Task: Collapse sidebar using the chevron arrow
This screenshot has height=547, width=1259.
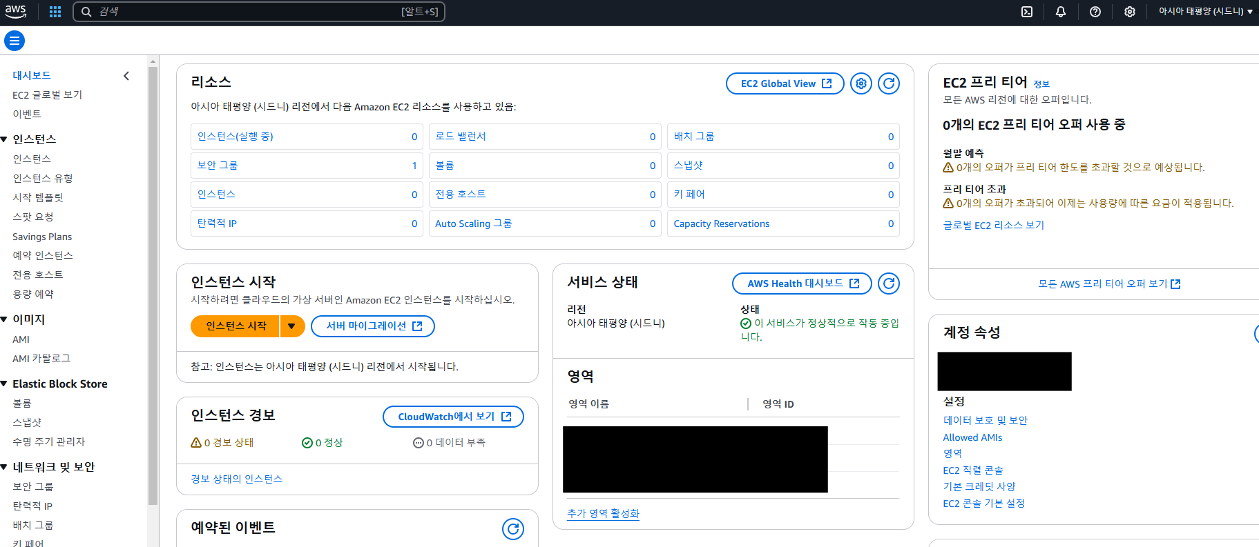Action: click(126, 76)
